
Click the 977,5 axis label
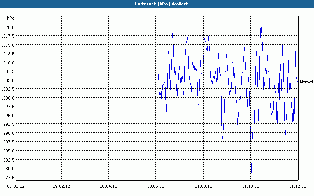pyautogui.click(x=9, y=178)
